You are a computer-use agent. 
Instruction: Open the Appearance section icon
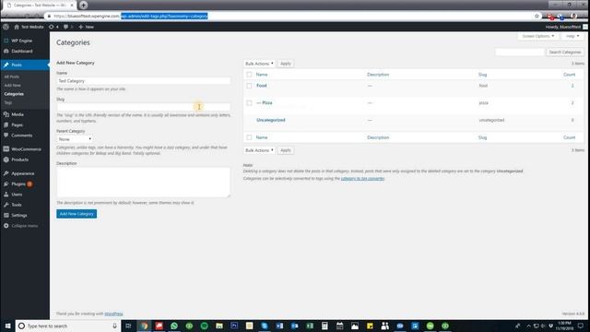click(x=6, y=173)
